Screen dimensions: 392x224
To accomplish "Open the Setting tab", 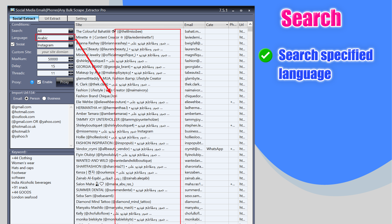I will click(82, 18).
